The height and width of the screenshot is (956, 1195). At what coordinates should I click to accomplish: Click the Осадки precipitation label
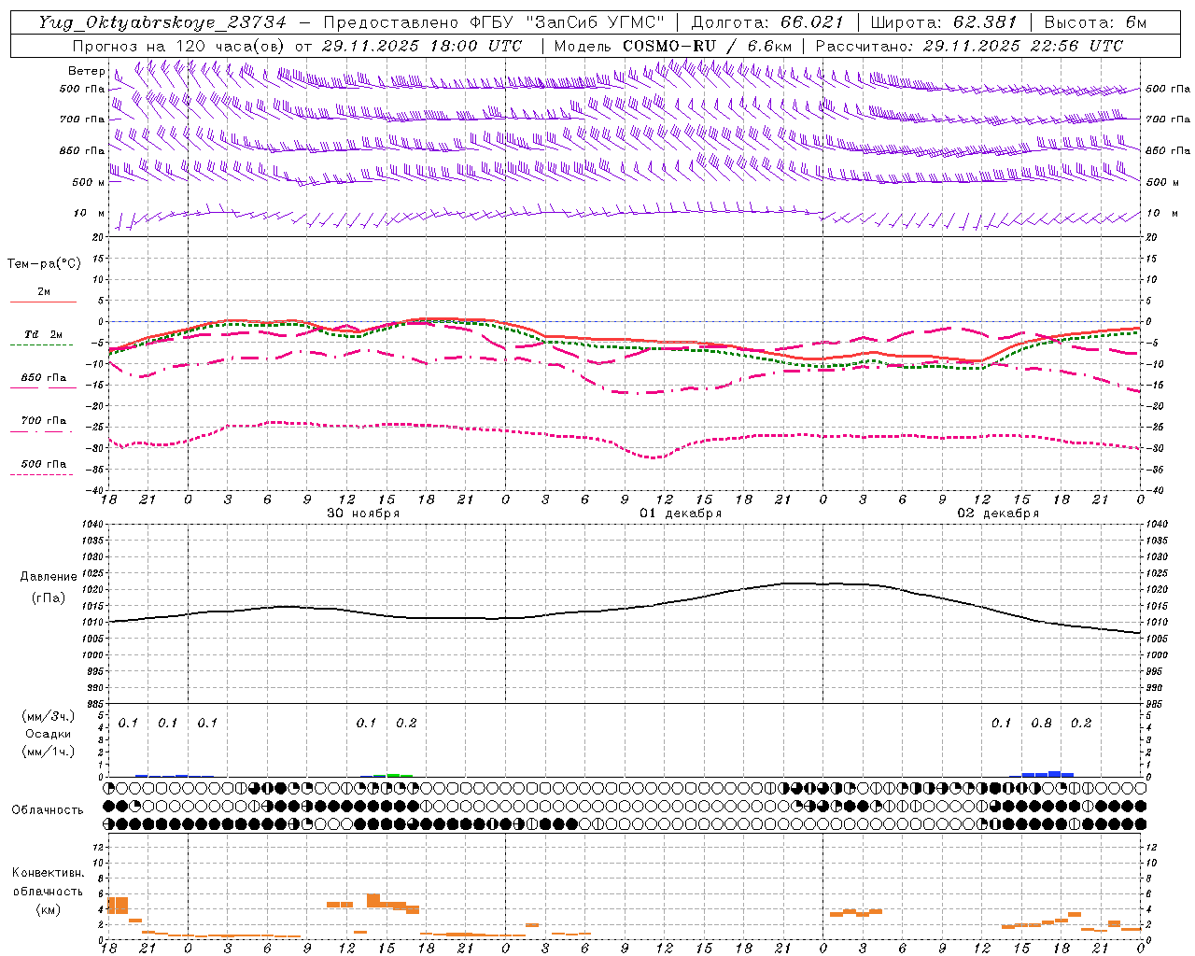(49, 734)
